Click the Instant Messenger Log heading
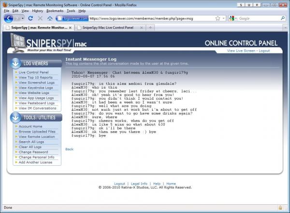Image resolution: width=290 pixels, height=213 pixels. pos(91,59)
